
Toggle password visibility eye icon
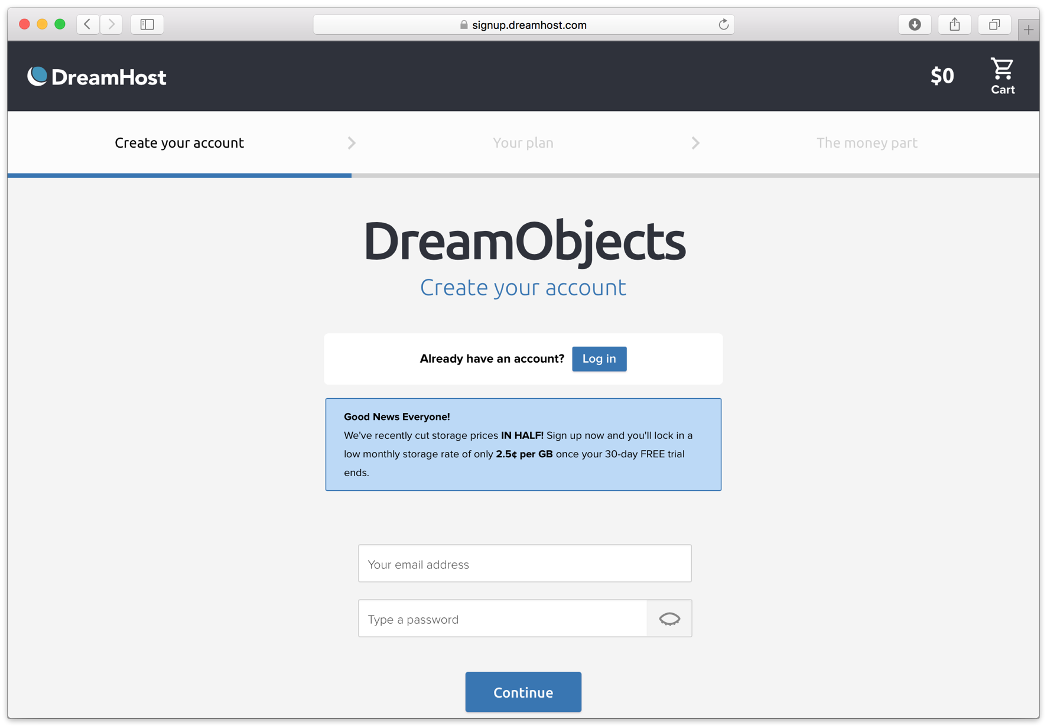(x=669, y=618)
